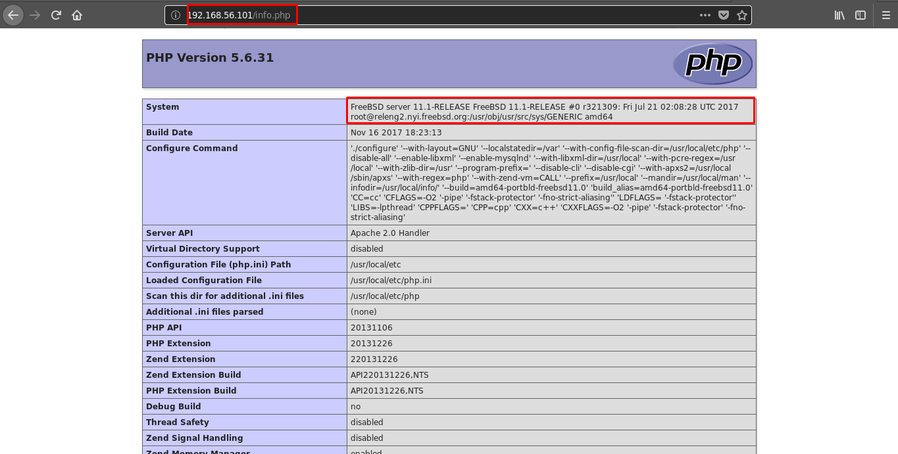Viewport: 898px width, 454px height.
Task: Click the Virtual Directory Support label
Action: tap(203, 249)
